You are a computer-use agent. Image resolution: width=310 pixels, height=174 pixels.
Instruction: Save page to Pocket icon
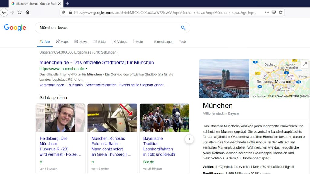pyautogui.click(x=274, y=12)
